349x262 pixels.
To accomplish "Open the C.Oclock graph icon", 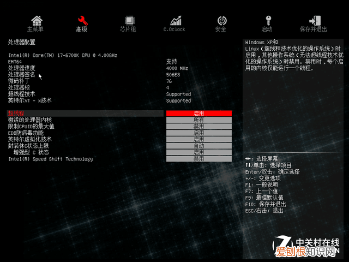I will (x=174, y=20).
